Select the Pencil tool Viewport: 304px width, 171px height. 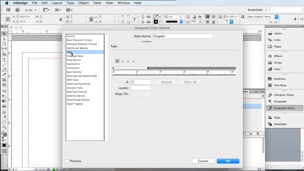coord(4,75)
